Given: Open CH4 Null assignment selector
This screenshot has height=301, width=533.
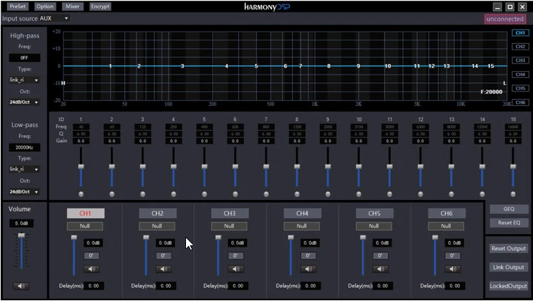Looking at the screenshot, I should coord(302,226).
